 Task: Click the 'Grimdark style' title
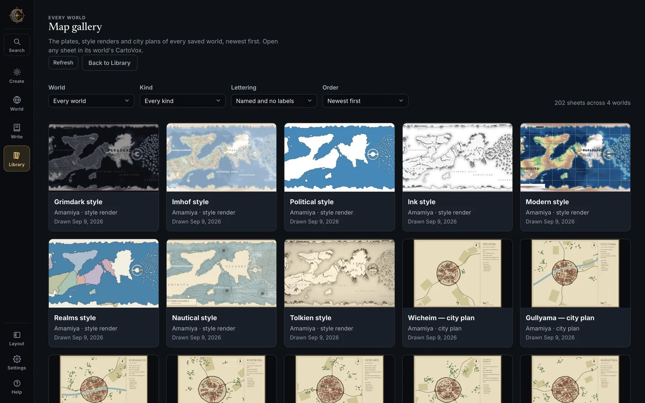click(78, 202)
